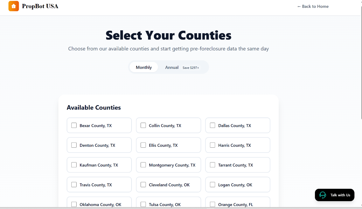Click the PropBot USA home icon

pyautogui.click(x=14, y=6)
